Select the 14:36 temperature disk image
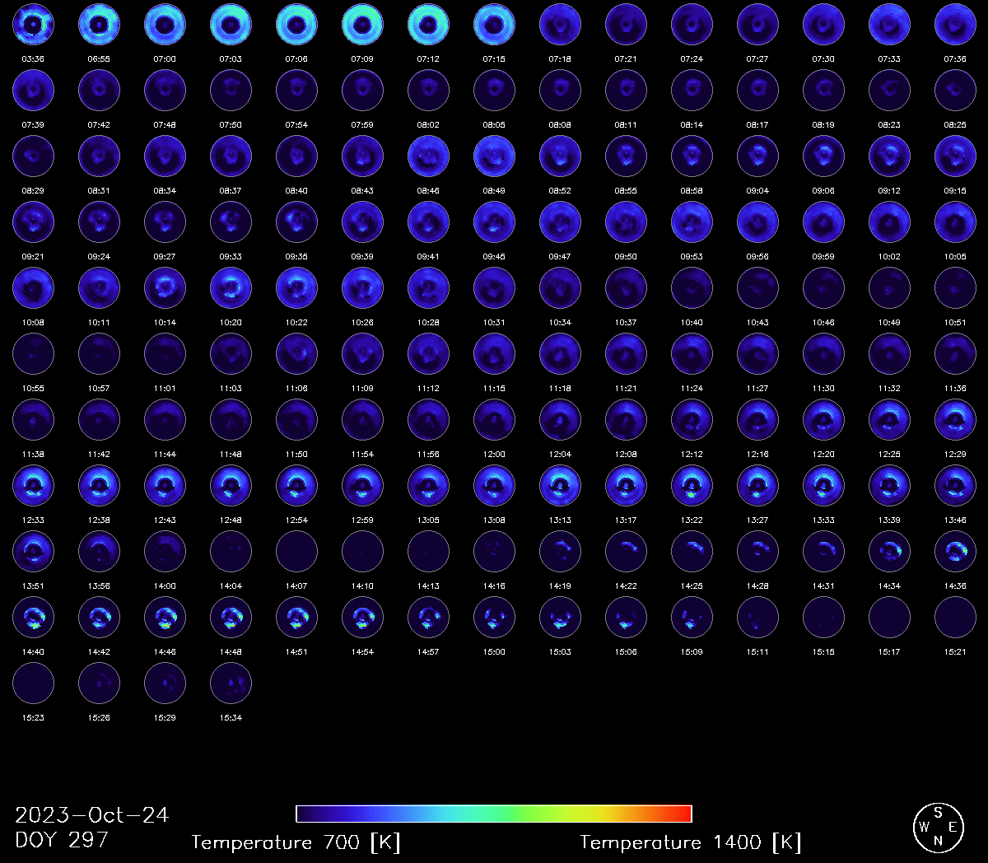Viewport: 988px width, 863px height. coord(955,552)
